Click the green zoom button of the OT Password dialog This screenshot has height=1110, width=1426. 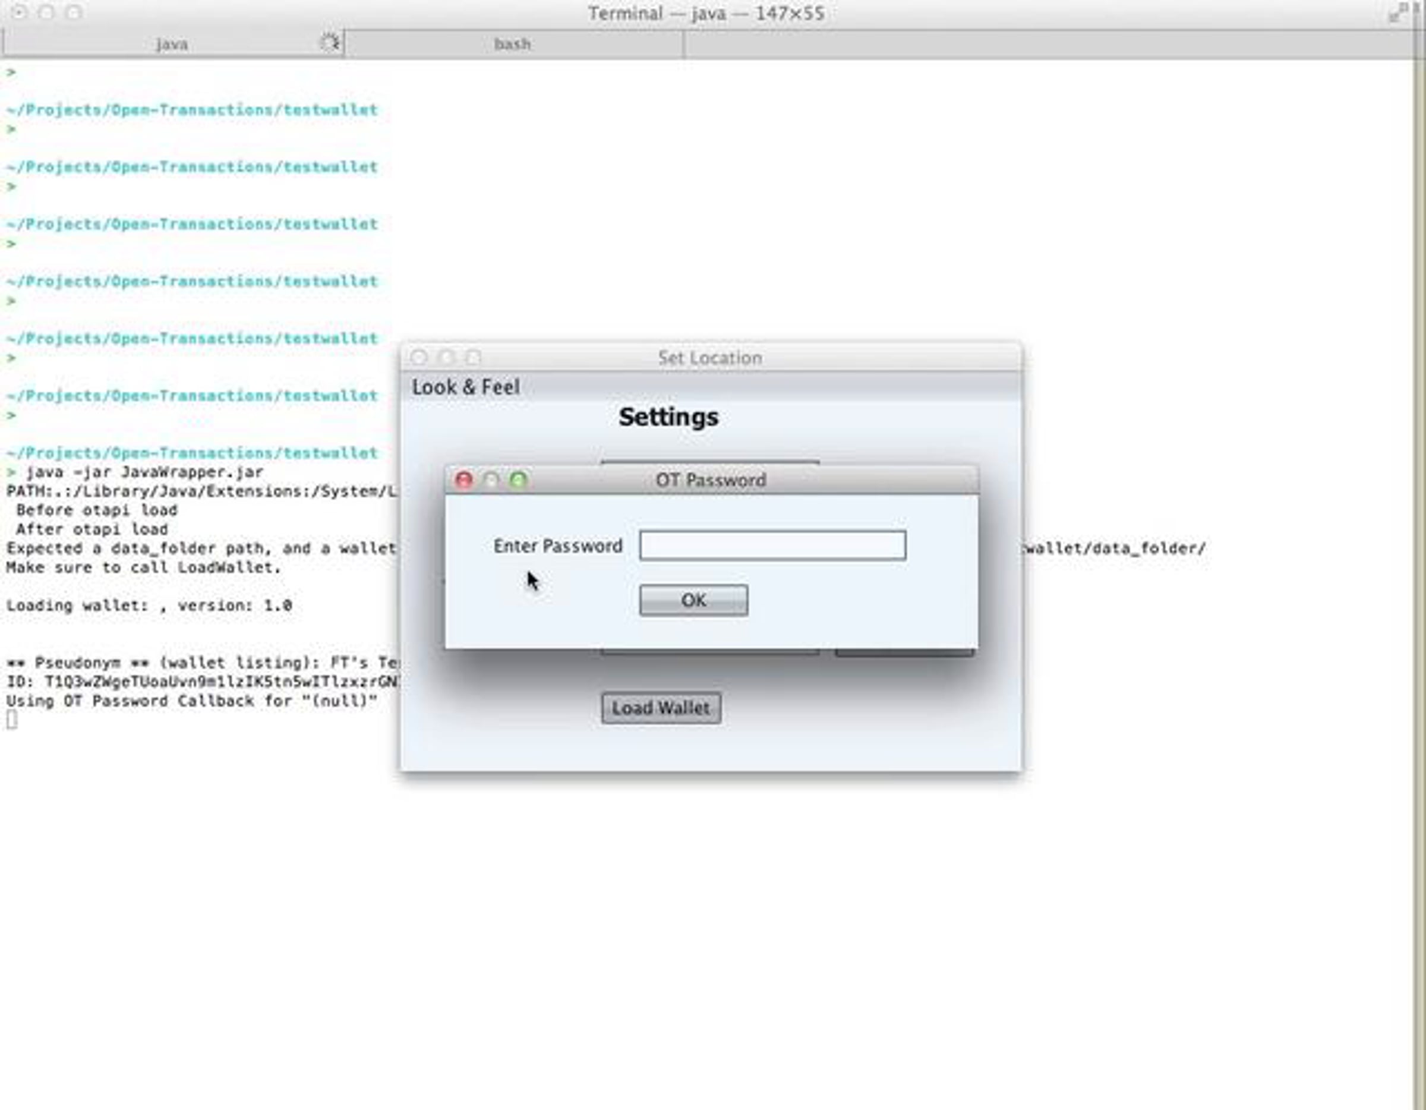point(519,481)
